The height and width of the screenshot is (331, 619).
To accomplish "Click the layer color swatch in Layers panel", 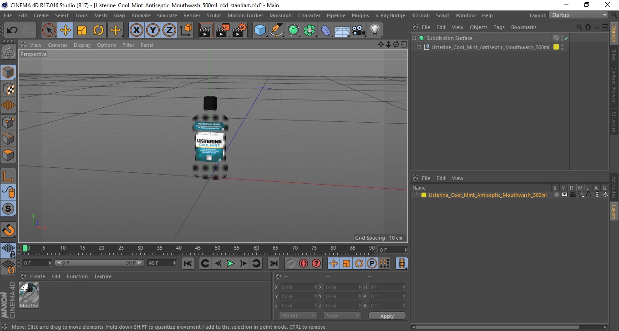I will click(x=424, y=195).
